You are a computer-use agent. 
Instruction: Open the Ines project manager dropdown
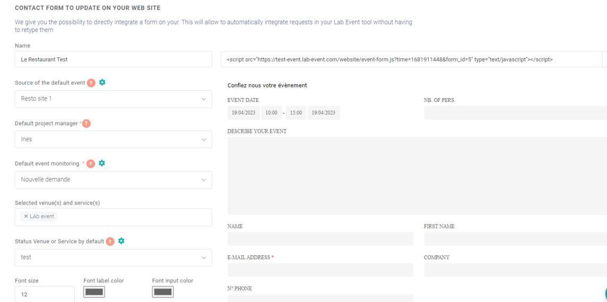tap(114, 140)
